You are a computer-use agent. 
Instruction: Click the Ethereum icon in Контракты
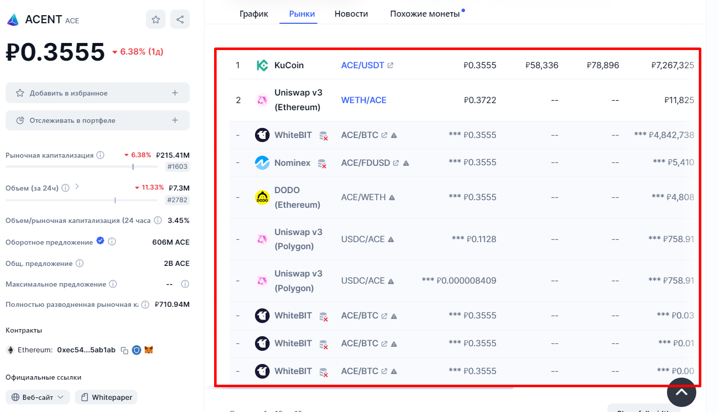(x=10, y=350)
